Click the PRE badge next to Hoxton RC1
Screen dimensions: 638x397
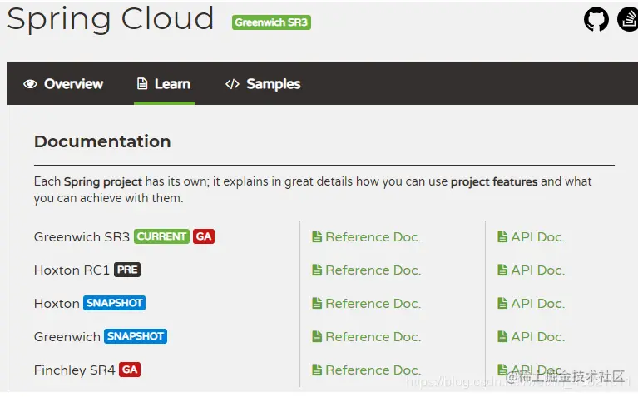coord(127,270)
